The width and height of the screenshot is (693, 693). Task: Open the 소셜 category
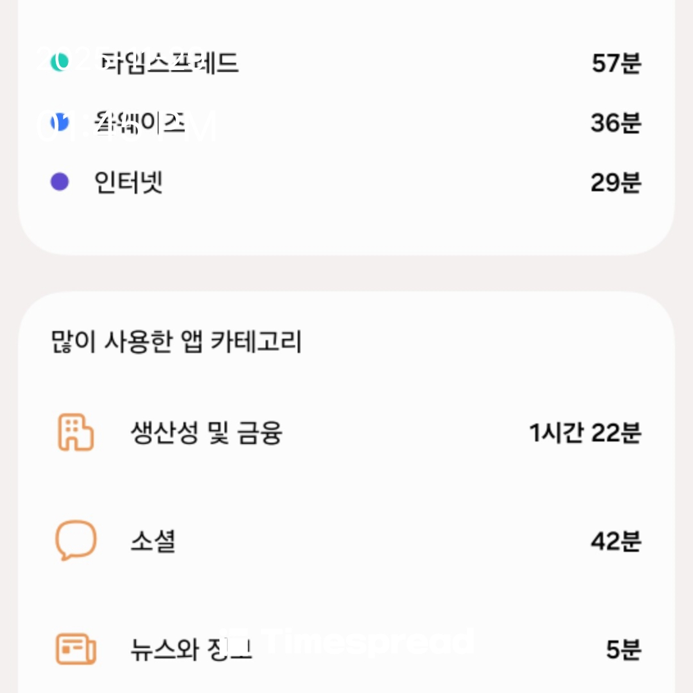[x=153, y=542]
